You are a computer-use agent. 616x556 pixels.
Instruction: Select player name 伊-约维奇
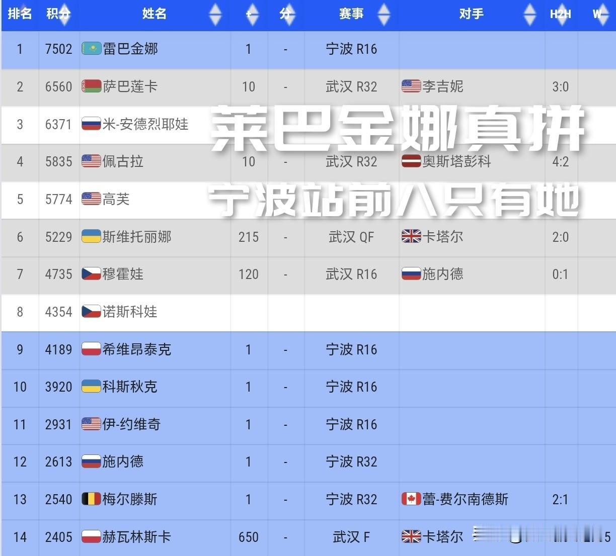(132, 424)
